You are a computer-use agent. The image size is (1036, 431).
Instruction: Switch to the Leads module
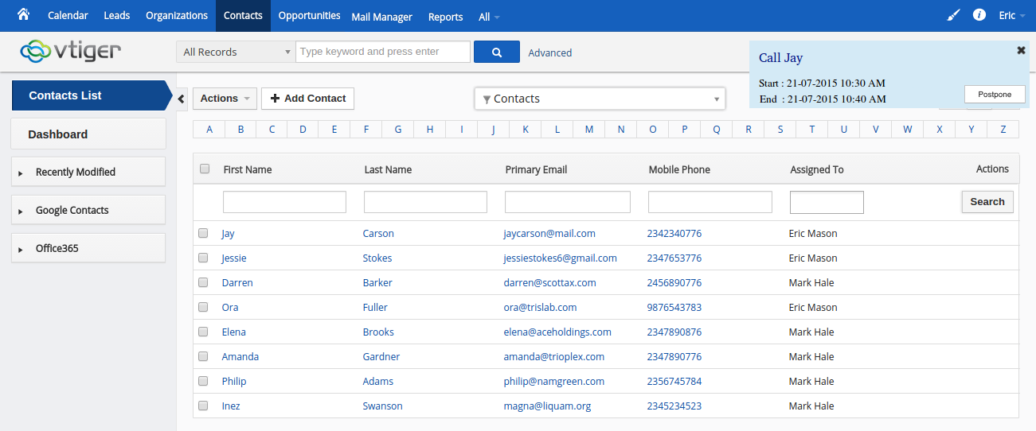(116, 16)
